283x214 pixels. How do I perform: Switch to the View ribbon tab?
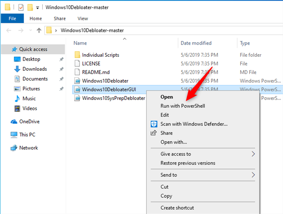click(x=83, y=18)
